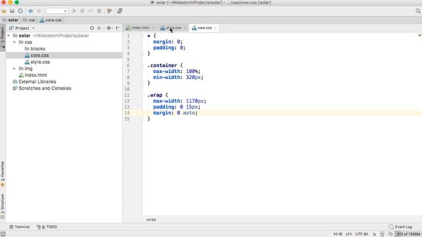Click the inspections hector icon in status bar
This screenshot has width=422, height=237.
point(382,234)
